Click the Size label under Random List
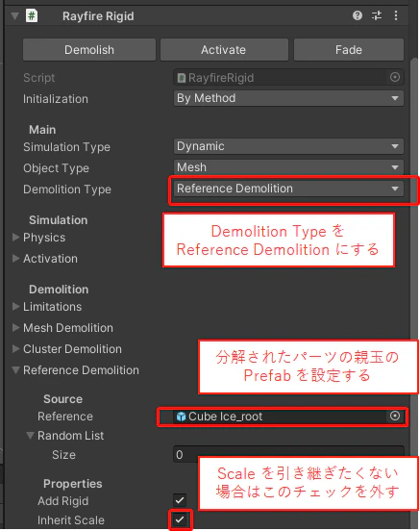 coord(64,454)
